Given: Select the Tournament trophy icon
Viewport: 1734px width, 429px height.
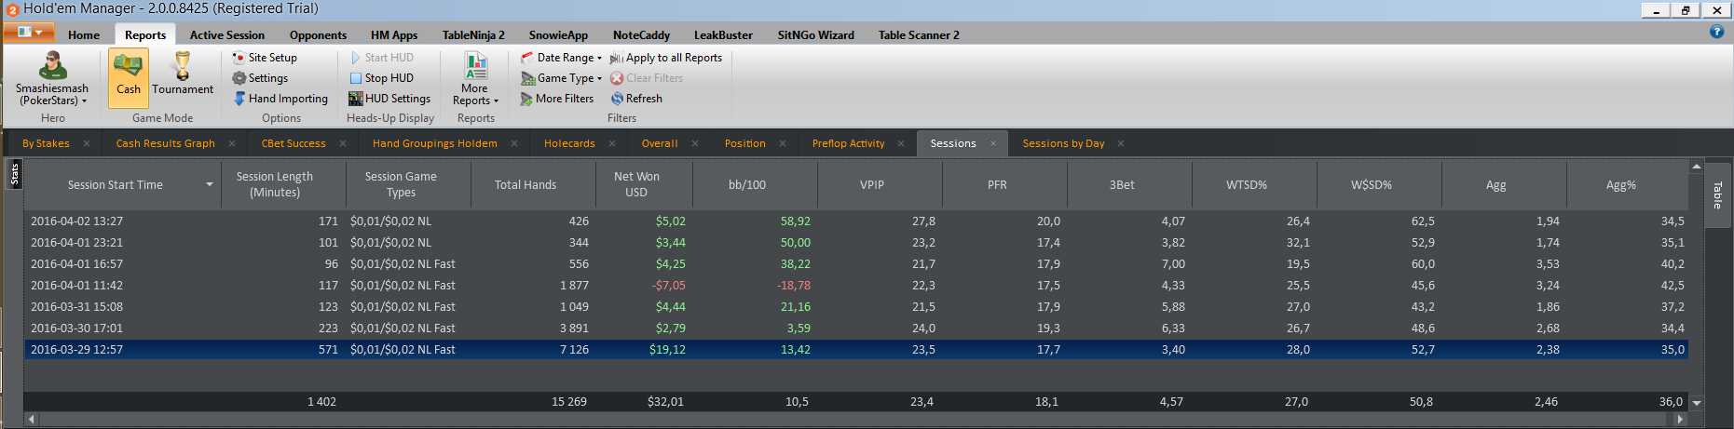Looking at the screenshot, I should (x=183, y=66).
